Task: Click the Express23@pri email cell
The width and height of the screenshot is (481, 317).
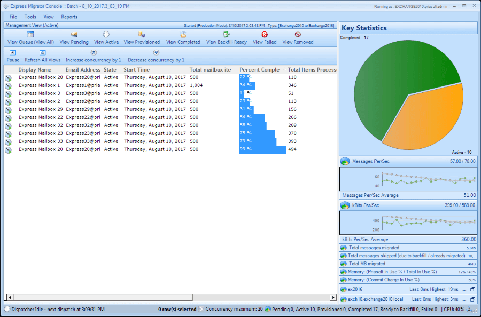Action: coord(83,133)
